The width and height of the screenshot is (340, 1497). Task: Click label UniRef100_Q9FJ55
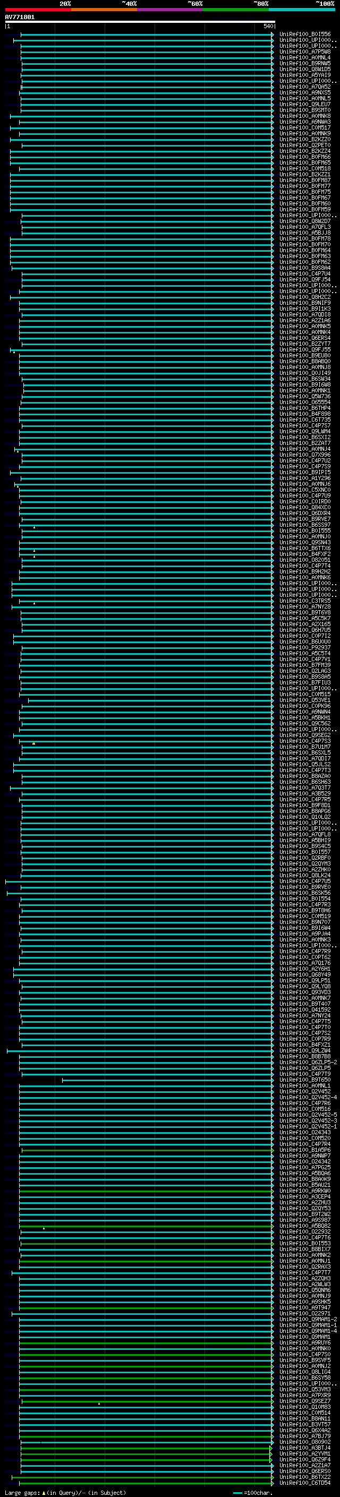[304, 350]
